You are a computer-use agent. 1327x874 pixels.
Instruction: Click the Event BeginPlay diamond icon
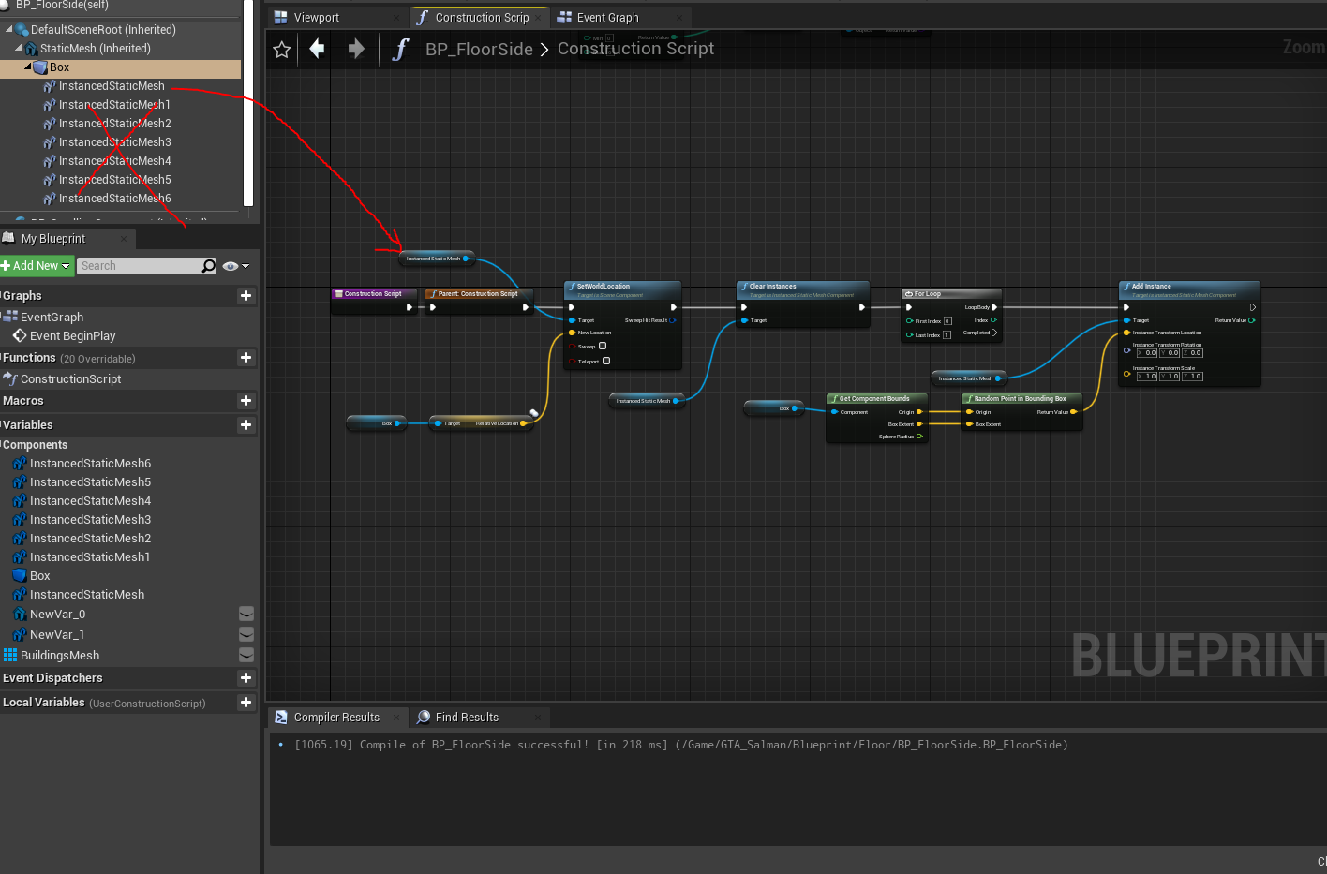pyautogui.click(x=20, y=335)
